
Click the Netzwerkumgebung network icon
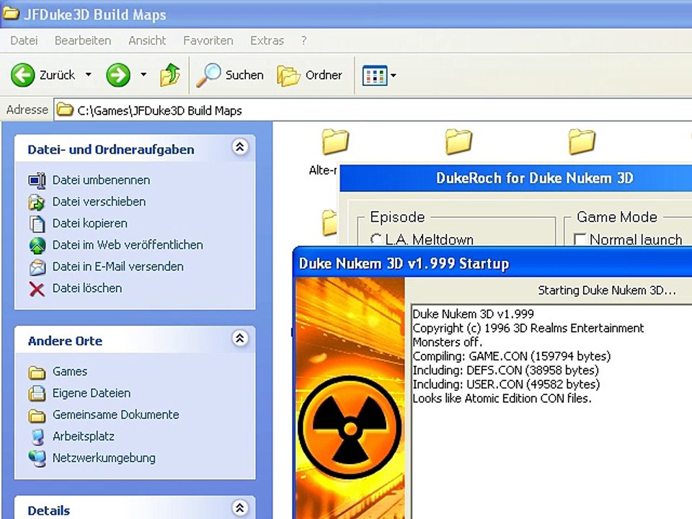coord(37,458)
